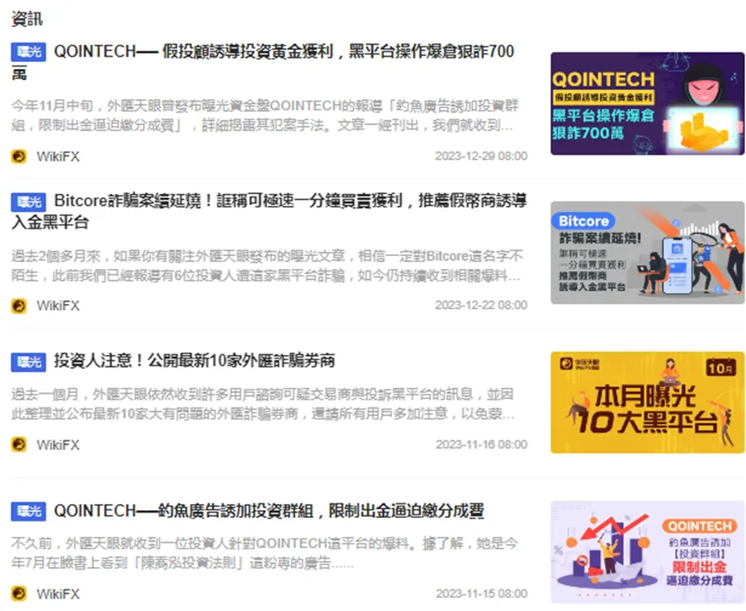
Task: Click the 曝光 tag on the Bitcore article
Action: click(28, 202)
